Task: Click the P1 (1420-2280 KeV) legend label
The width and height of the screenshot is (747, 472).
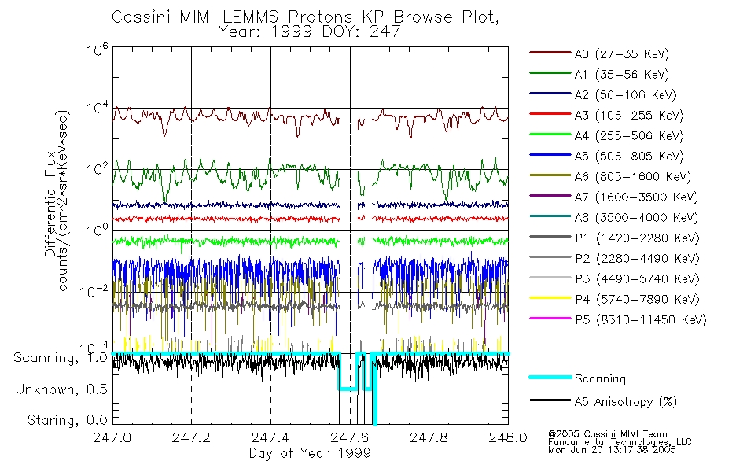Action: 637,238
